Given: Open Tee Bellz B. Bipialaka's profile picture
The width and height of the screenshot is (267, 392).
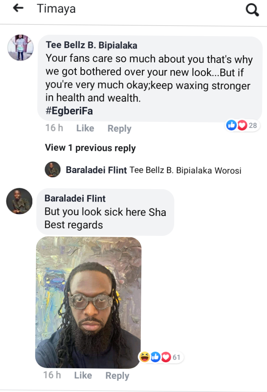Looking at the screenshot, I should tap(20, 47).
